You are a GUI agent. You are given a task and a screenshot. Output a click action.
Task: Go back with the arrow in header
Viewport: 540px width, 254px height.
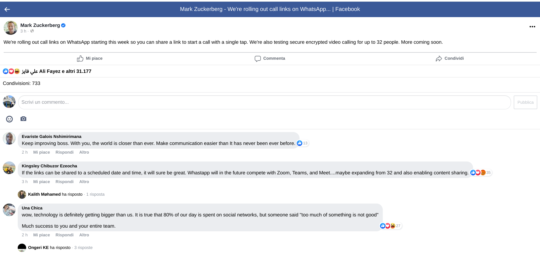coord(7,9)
